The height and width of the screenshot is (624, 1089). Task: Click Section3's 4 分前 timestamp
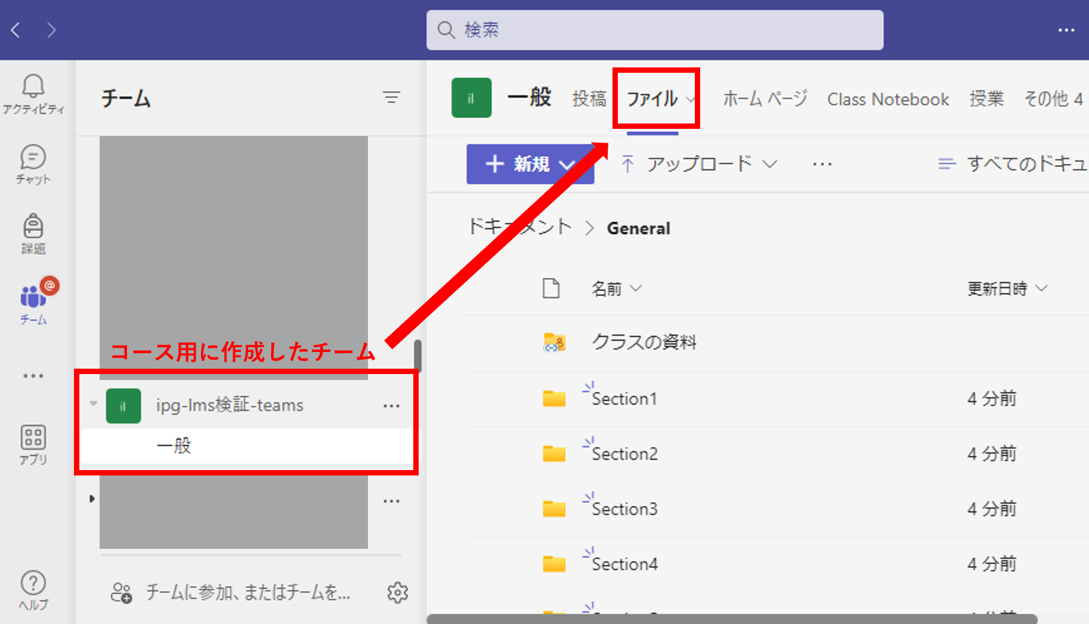tap(992, 509)
